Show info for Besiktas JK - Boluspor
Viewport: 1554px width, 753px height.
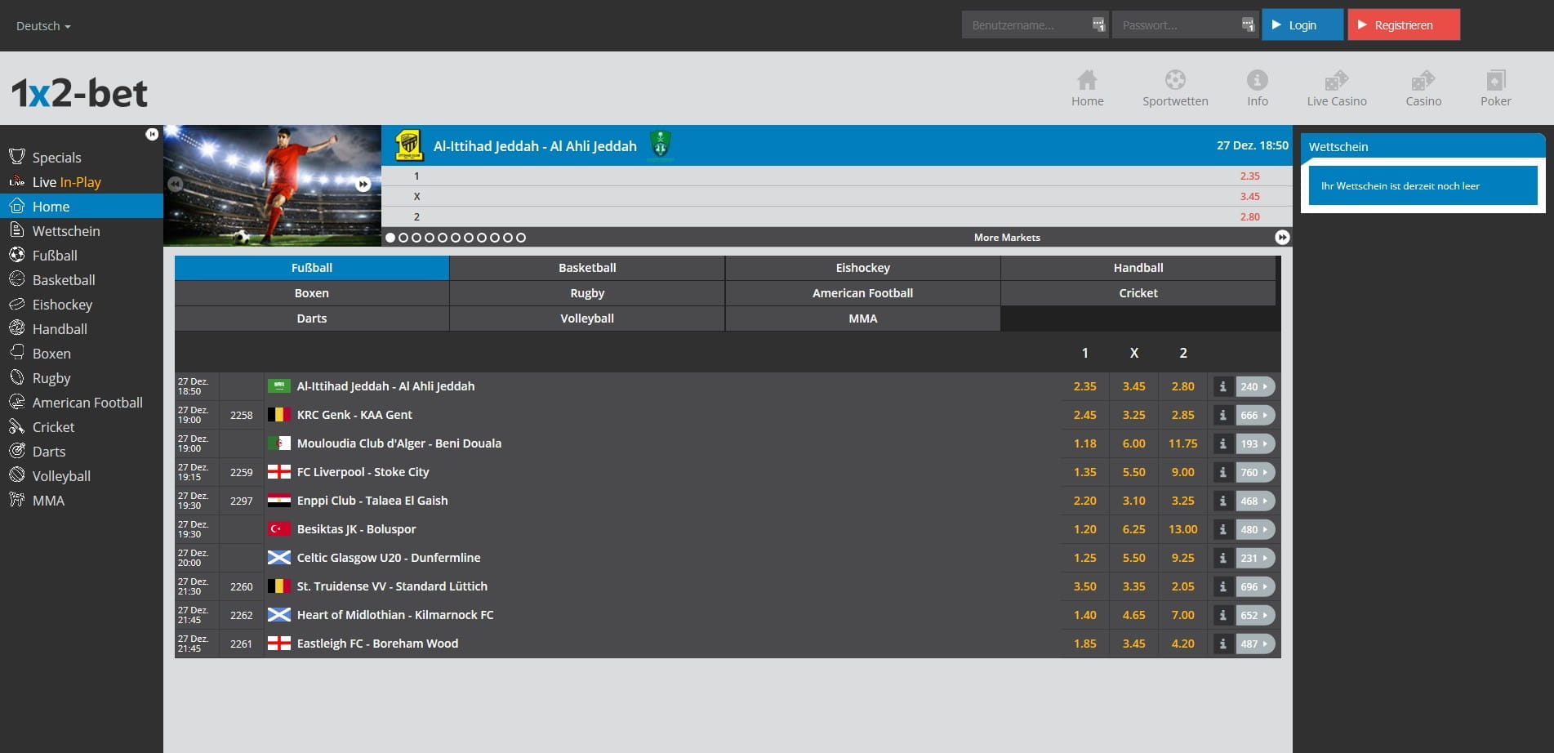(1222, 529)
